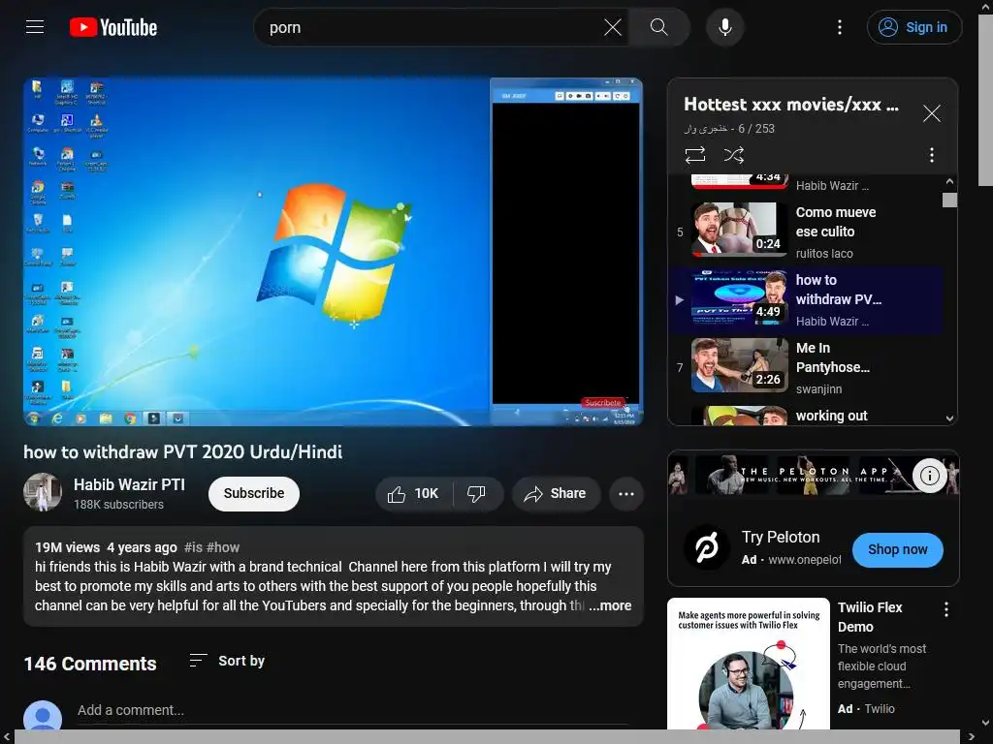993x744 pixels.
Task: Toggle loop playlist
Action: 694,155
